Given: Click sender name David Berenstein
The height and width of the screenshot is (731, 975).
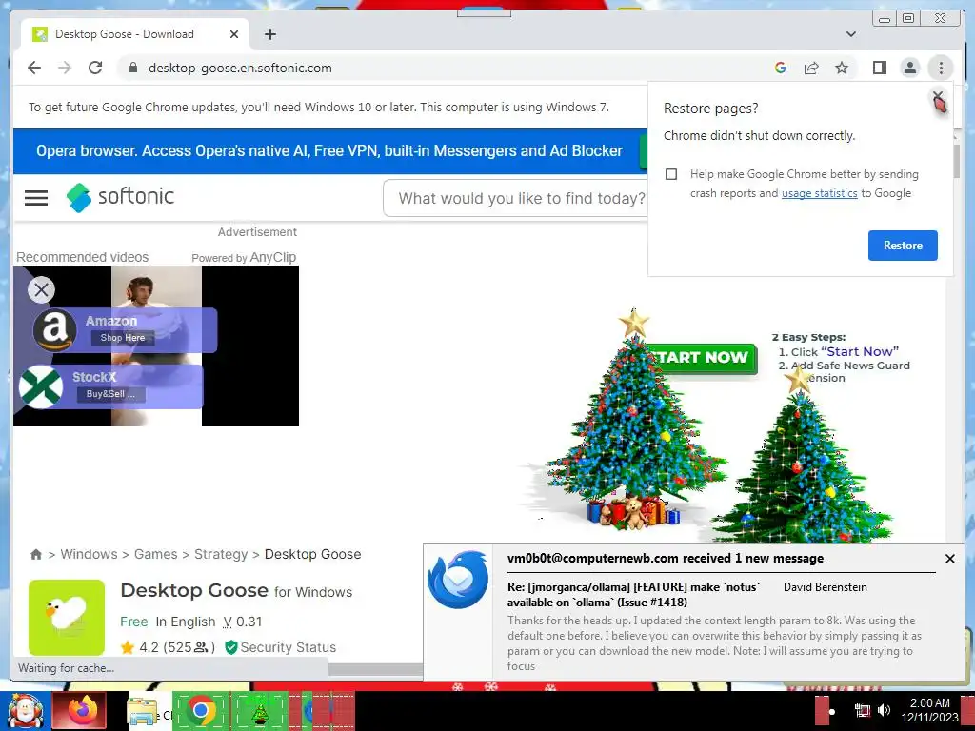Looking at the screenshot, I should (825, 586).
